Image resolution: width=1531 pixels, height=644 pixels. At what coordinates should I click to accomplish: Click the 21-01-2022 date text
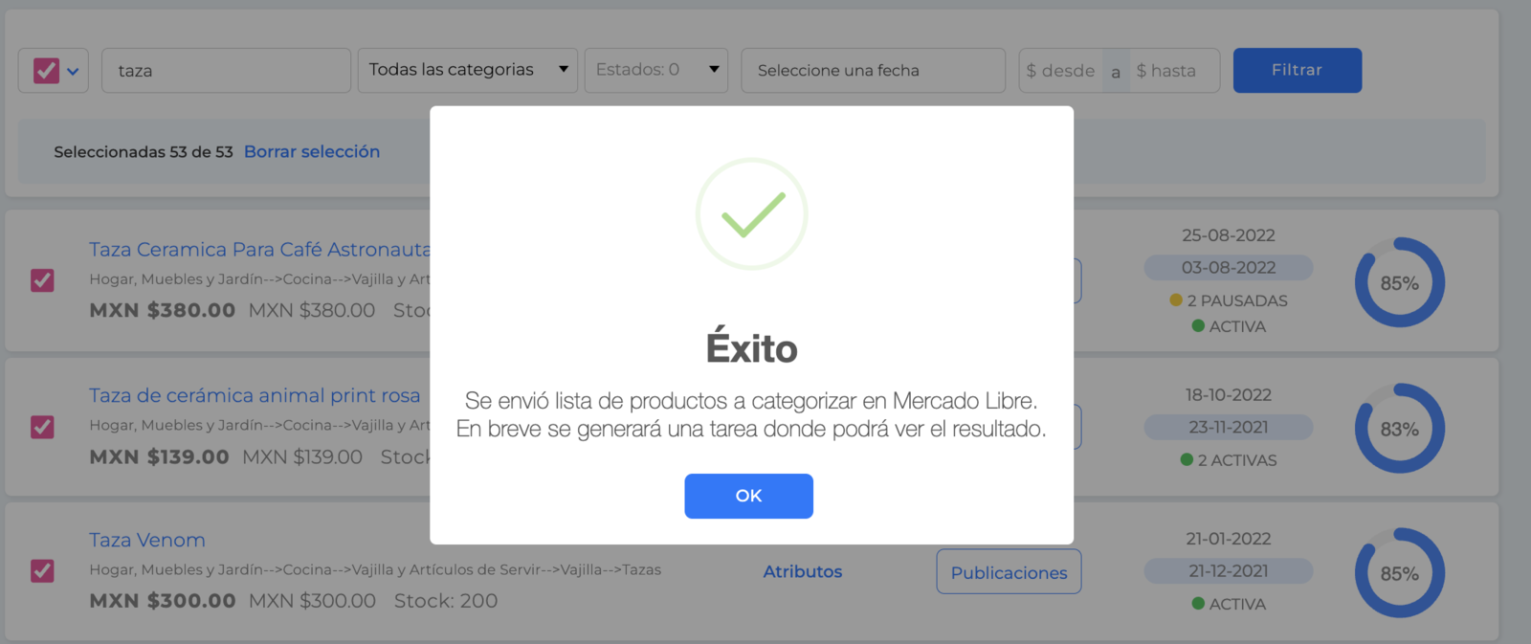tap(1229, 539)
